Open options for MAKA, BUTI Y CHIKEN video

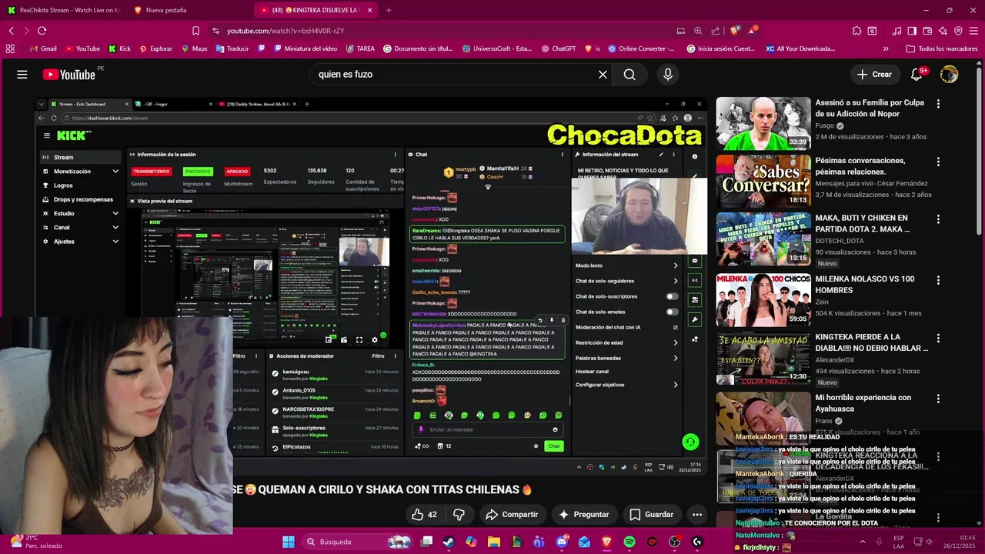click(938, 220)
